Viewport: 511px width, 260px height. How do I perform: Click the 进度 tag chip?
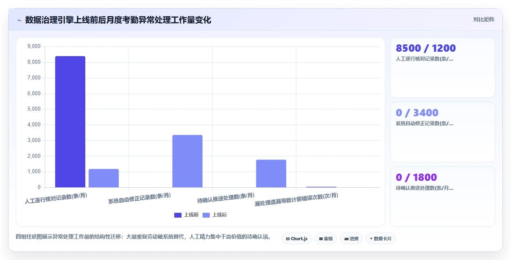pyautogui.click(x=351, y=239)
